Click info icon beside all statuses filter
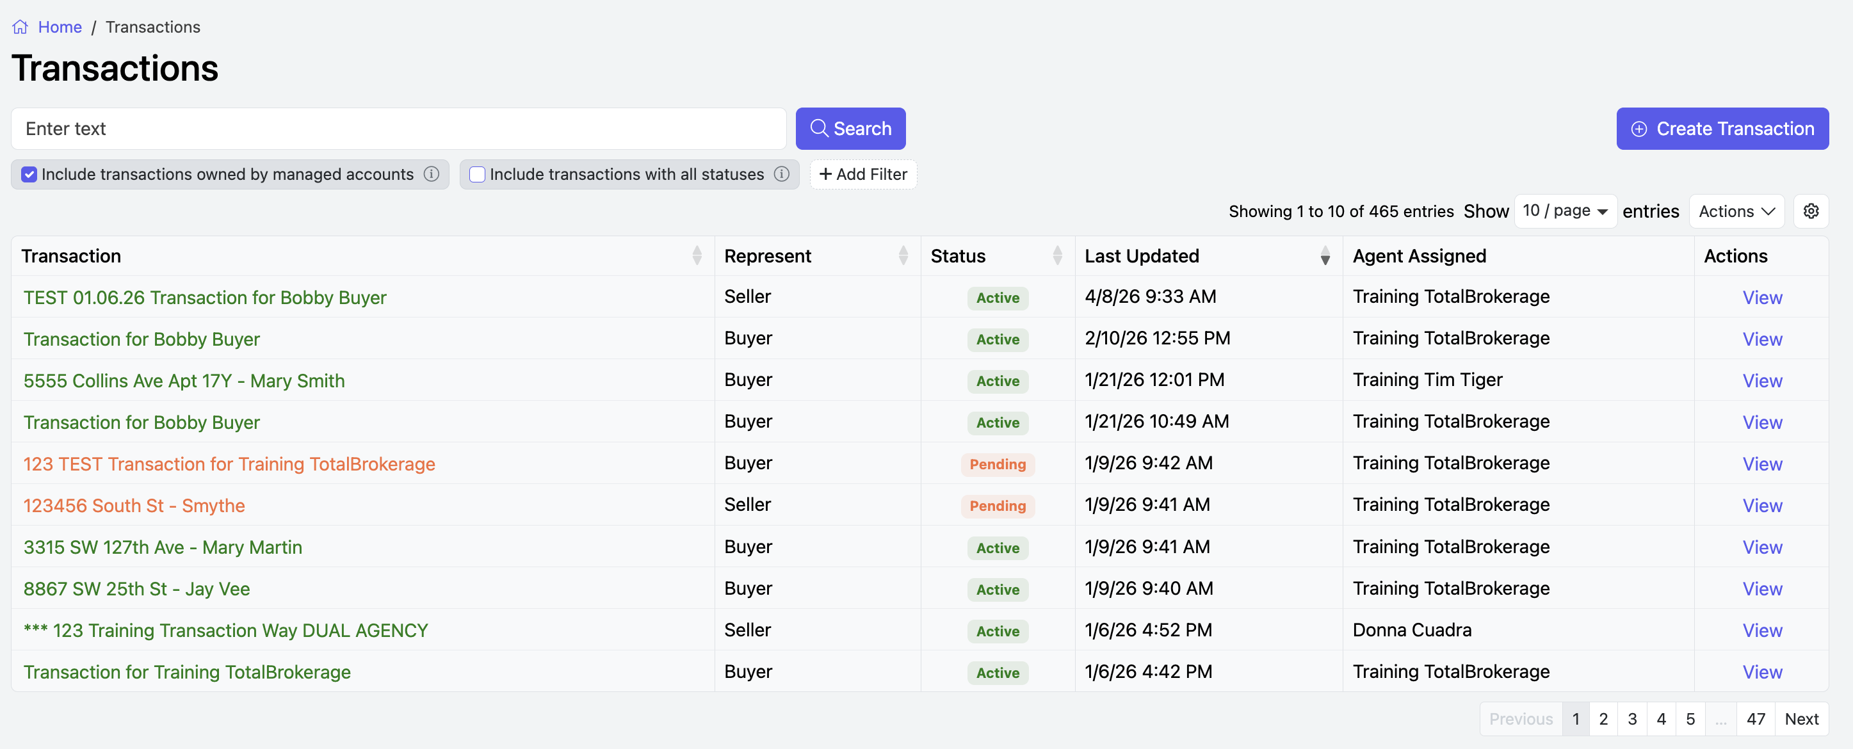The height and width of the screenshot is (749, 1853). (782, 174)
